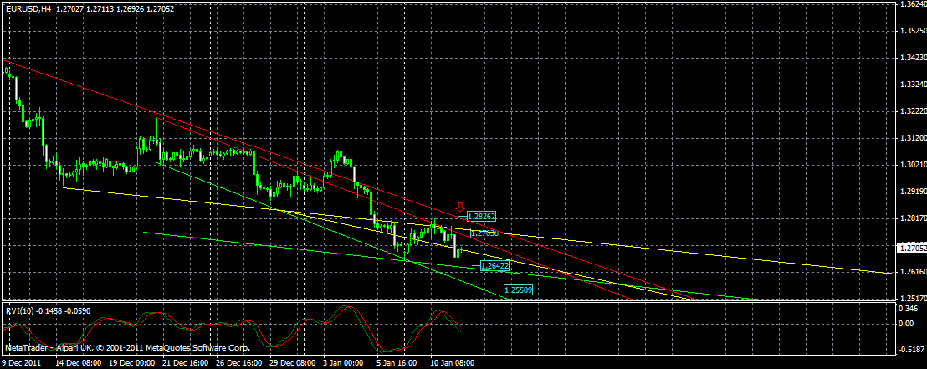Click the 1.26160 price axis value
Image resolution: width=927 pixels, height=369 pixels.
click(x=913, y=272)
